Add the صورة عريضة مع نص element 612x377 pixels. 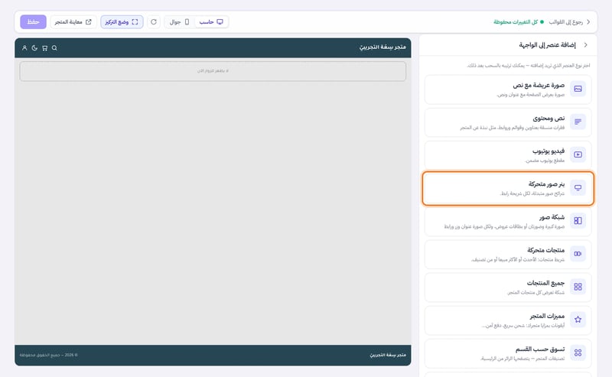point(508,89)
